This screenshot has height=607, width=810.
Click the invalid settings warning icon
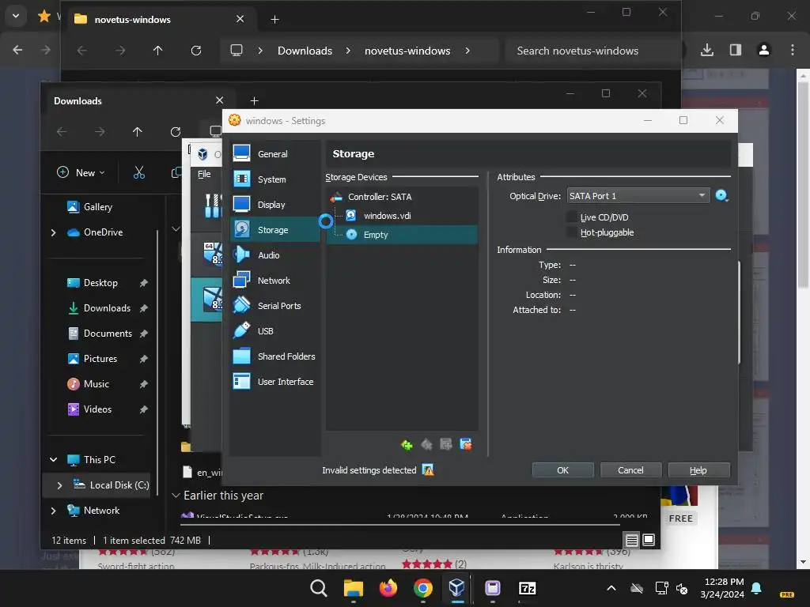click(428, 470)
